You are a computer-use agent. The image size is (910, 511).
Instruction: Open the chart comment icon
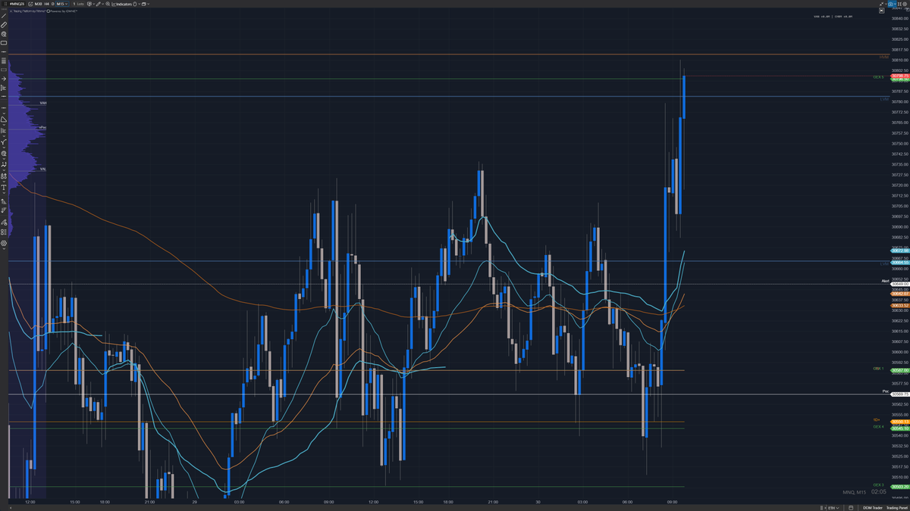pos(89,4)
